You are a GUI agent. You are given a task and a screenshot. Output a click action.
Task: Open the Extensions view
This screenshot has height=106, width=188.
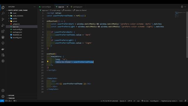tap(3, 31)
